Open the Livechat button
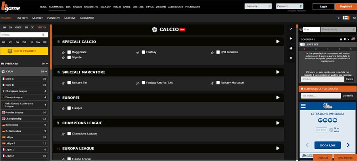Image resolution: width=357 pixels, height=161 pixels. (323, 157)
